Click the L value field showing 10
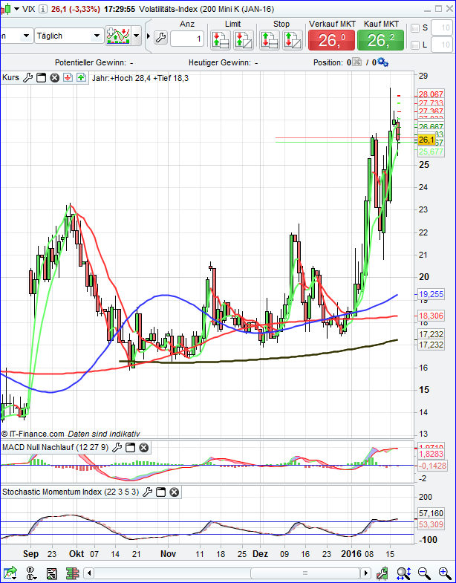 click(x=442, y=45)
